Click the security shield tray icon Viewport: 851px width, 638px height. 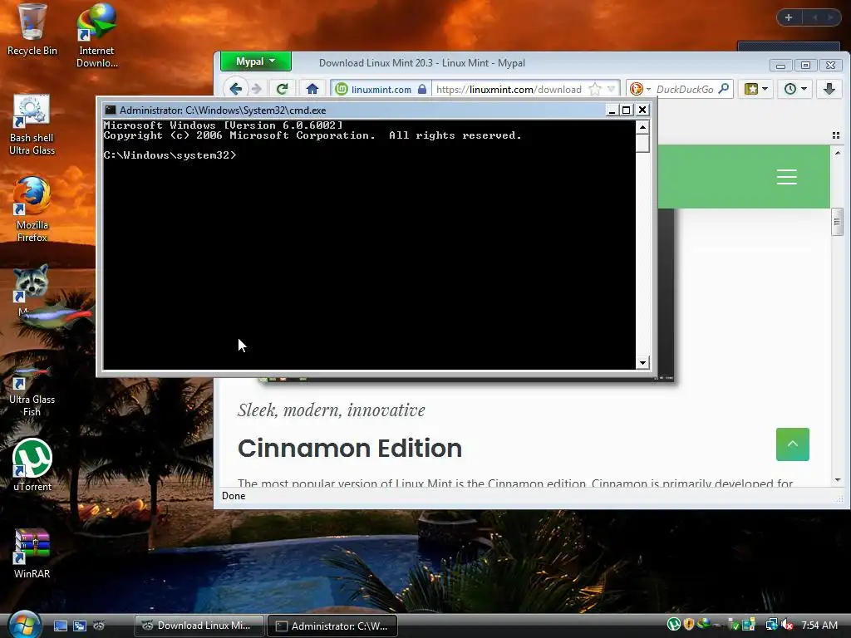(689, 625)
